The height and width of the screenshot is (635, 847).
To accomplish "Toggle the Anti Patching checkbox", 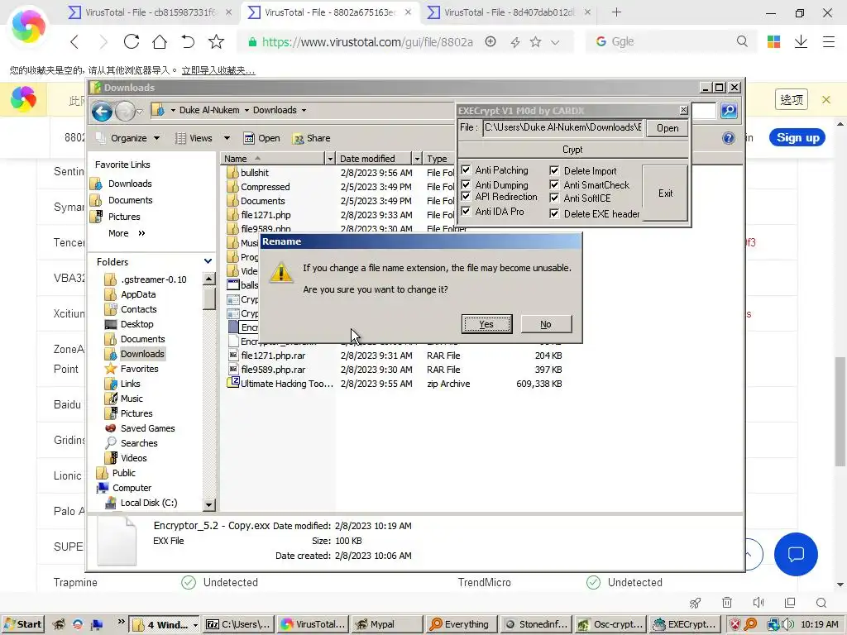I will click(466, 170).
